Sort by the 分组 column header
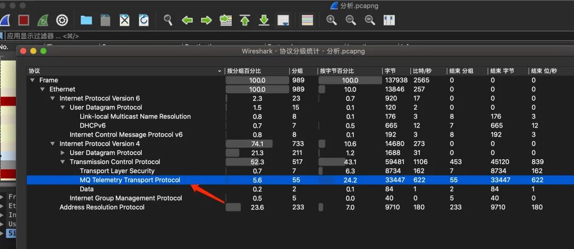The image size is (574, 249). tap(303, 71)
